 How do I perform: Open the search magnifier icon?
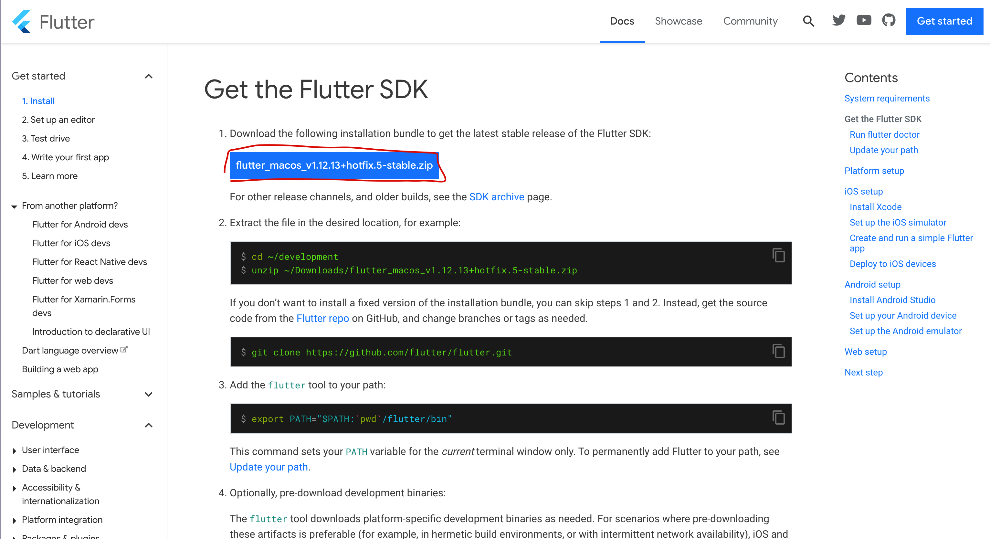pyautogui.click(x=808, y=21)
